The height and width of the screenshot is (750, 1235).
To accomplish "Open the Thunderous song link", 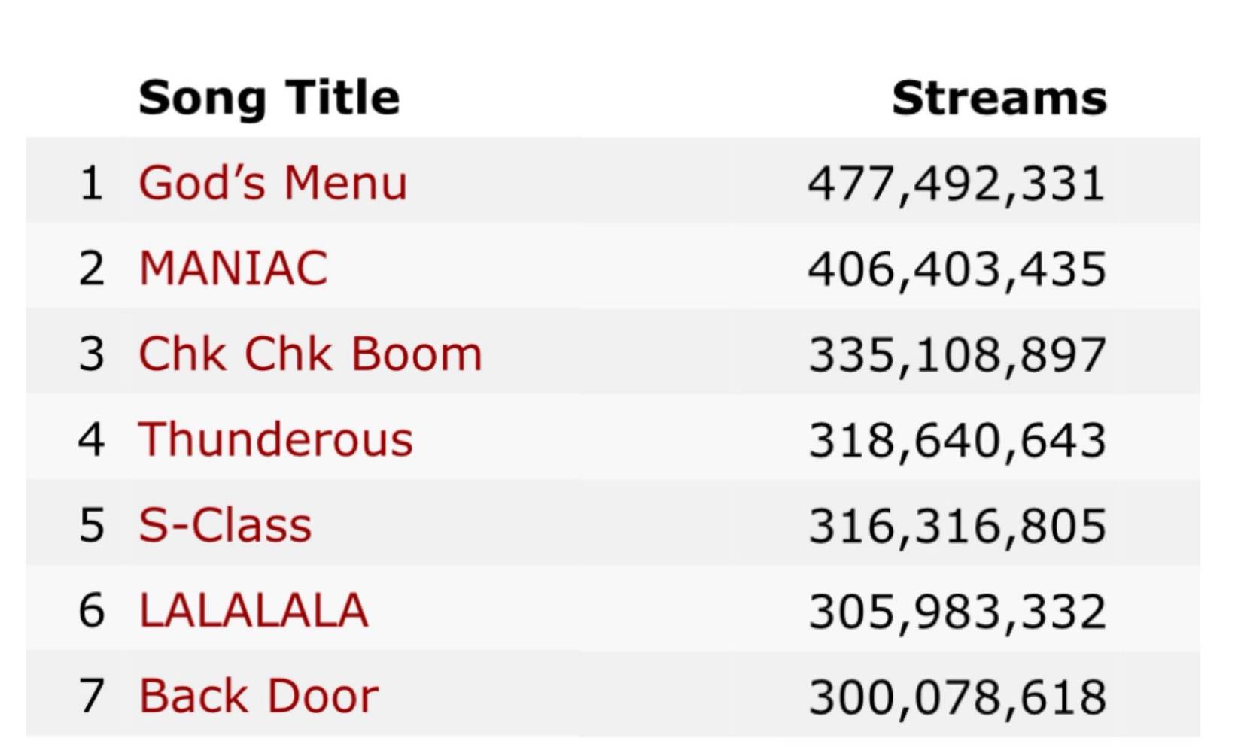I will 275,439.
